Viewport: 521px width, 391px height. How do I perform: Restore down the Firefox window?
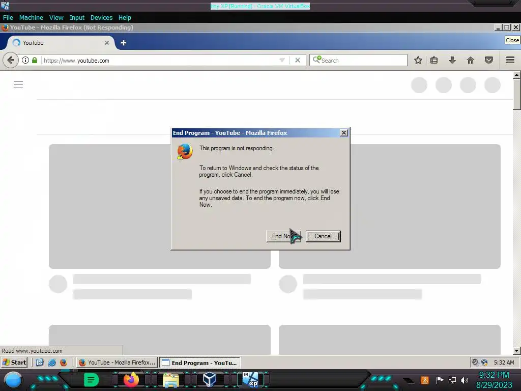pyautogui.click(x=507, y=27)
